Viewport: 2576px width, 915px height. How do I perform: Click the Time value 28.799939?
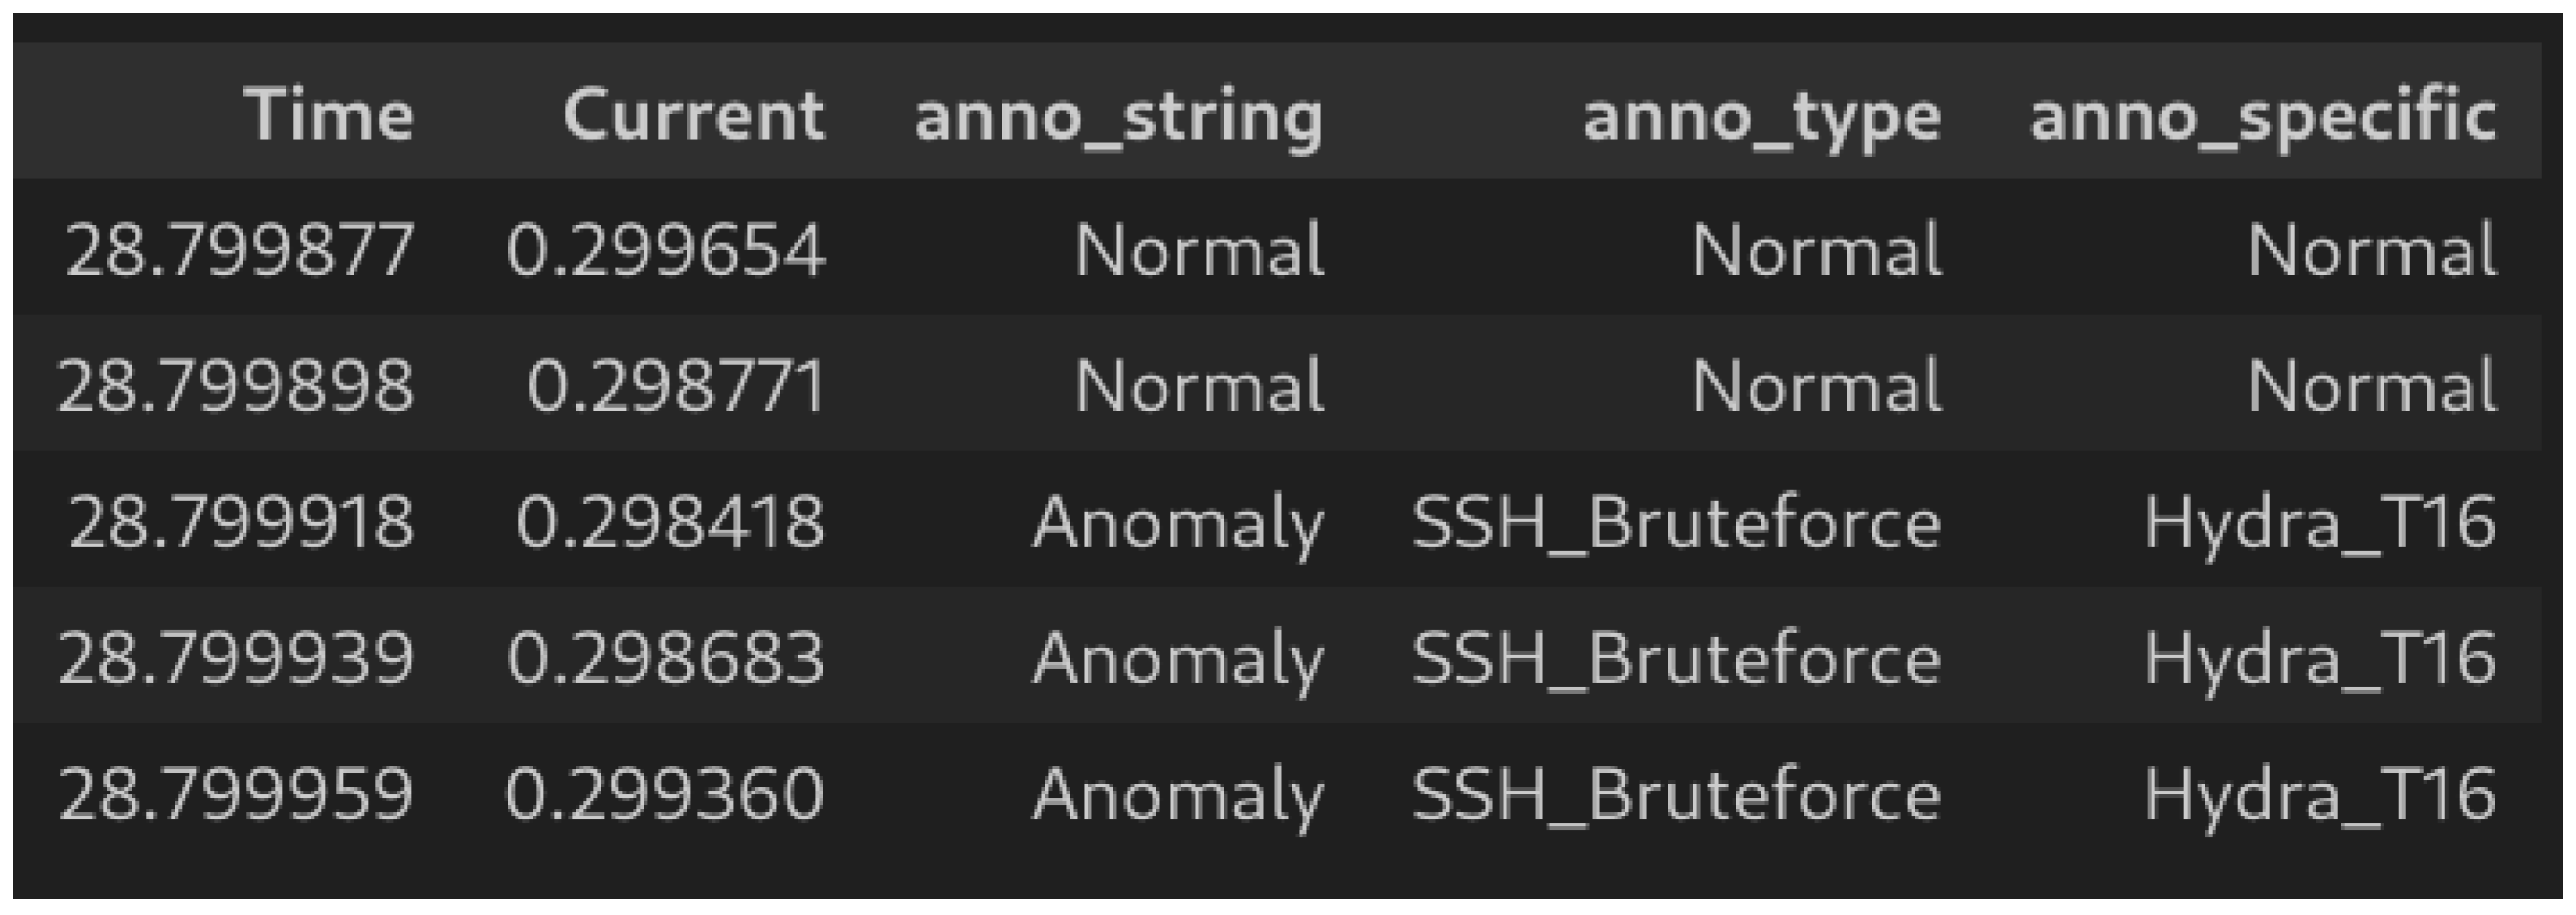pos(236,657)
